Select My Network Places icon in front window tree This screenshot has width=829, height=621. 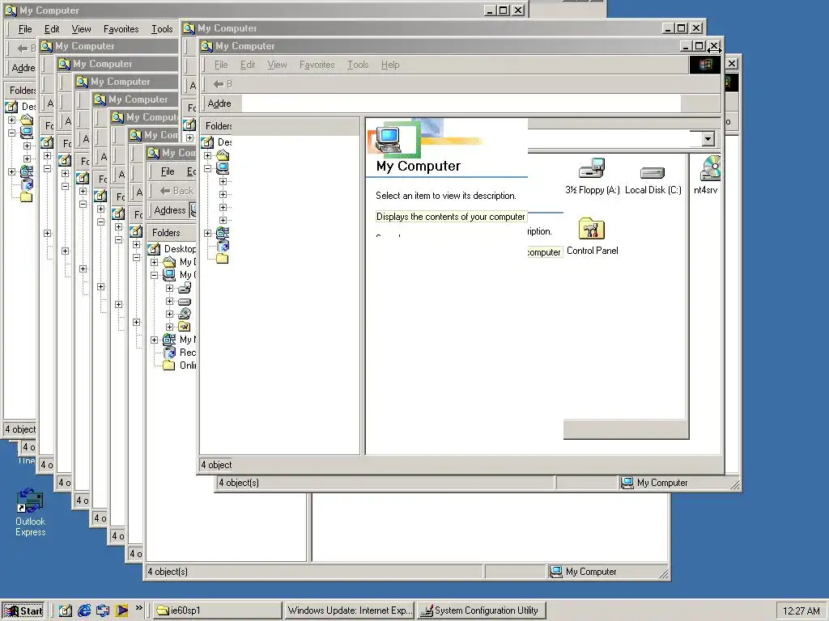[223, 233]
